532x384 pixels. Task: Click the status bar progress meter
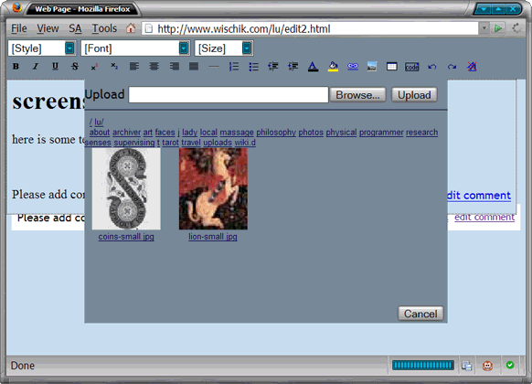click(423, 366)
